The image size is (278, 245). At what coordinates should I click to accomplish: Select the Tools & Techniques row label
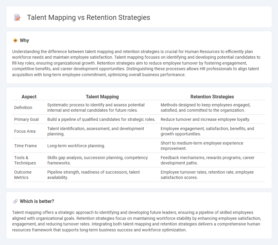point(25,160)
